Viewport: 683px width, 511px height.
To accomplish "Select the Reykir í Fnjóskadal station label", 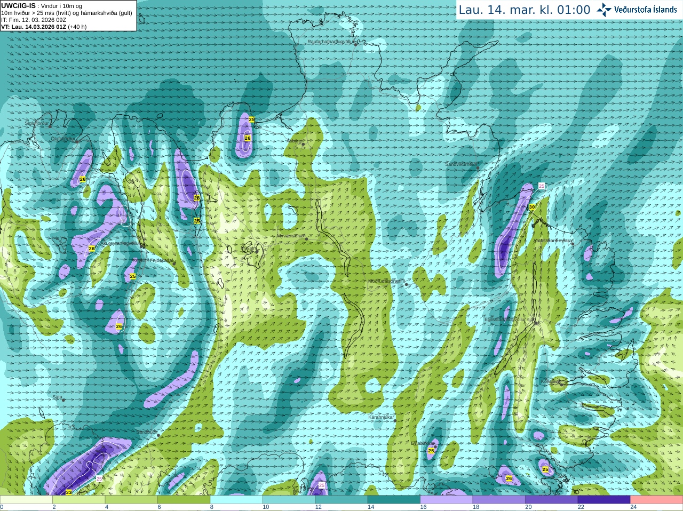I will [x=153, y=260].
